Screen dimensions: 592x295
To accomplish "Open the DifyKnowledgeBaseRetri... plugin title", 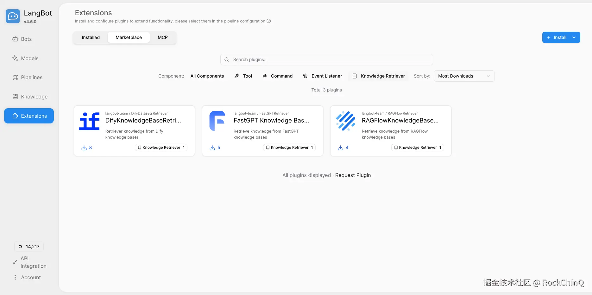I will pos(143,121).
